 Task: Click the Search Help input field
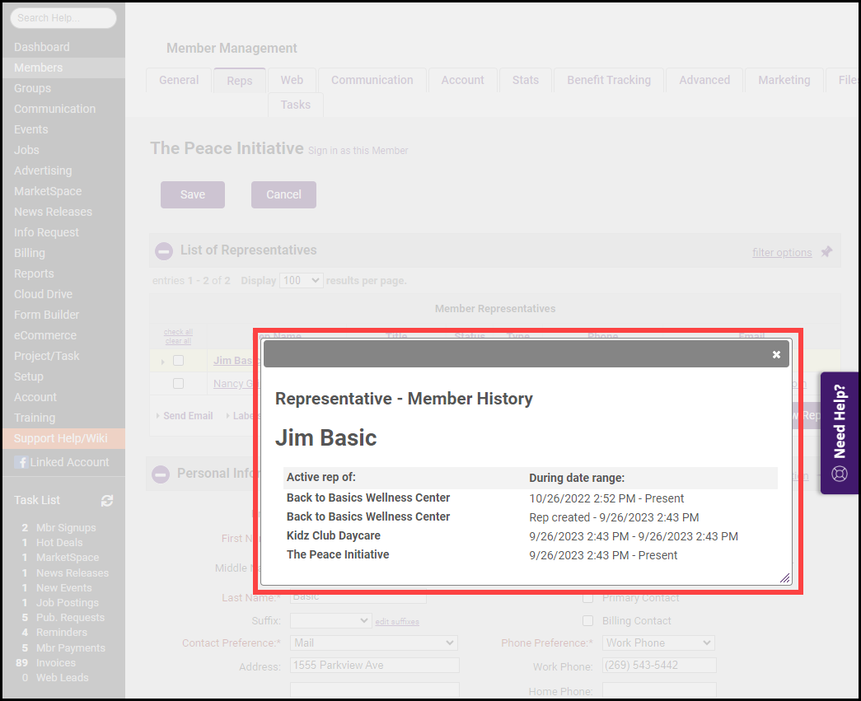pyautogui.click(x=63, y=18)
